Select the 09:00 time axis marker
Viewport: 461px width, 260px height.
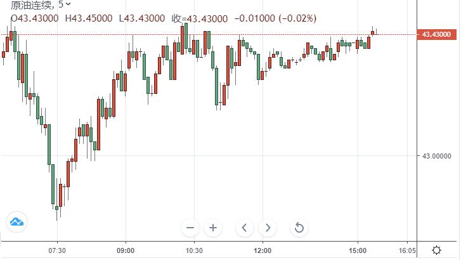(126, 250)
